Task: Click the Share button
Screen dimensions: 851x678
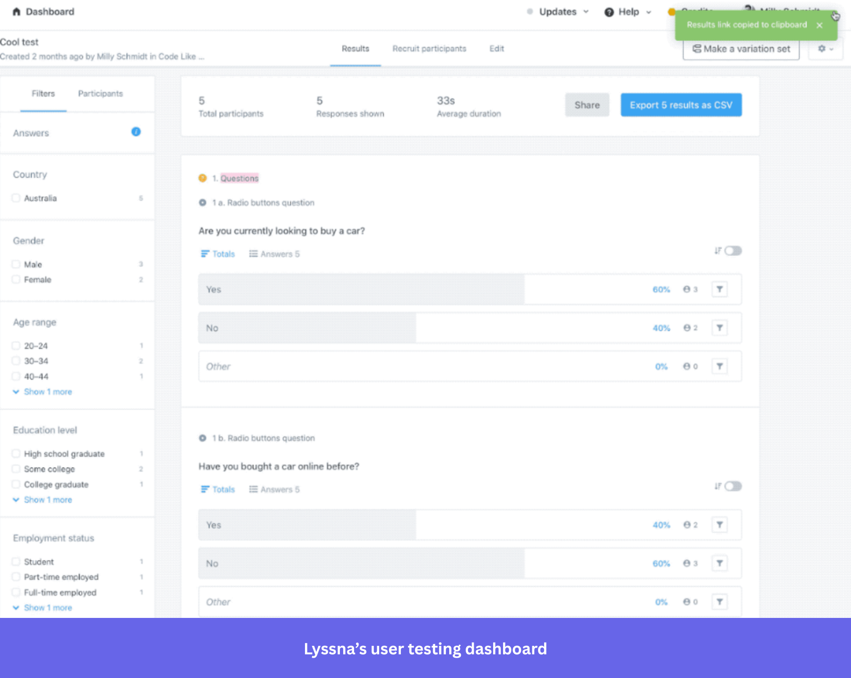Action: click(x=587, y=105)
